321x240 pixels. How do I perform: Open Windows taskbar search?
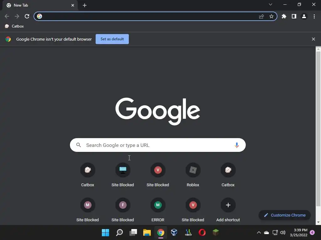(119, 232)
